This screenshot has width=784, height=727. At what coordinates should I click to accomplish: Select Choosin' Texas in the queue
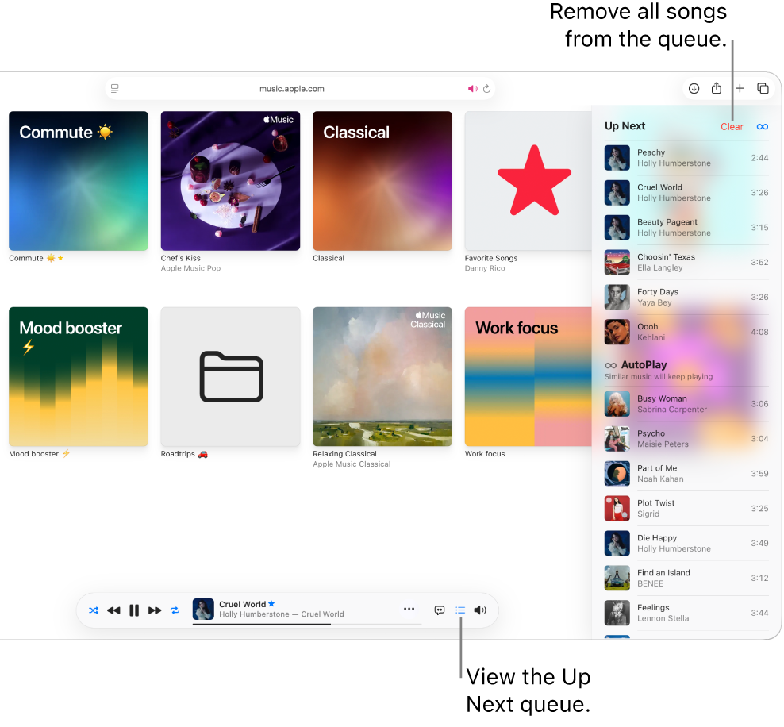point(686,262)
